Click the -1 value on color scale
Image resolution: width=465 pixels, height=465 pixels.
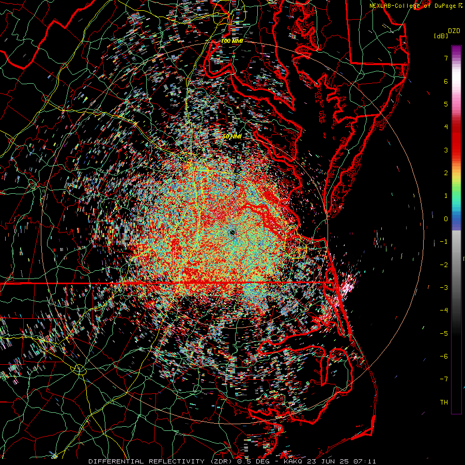click(444, 242)
